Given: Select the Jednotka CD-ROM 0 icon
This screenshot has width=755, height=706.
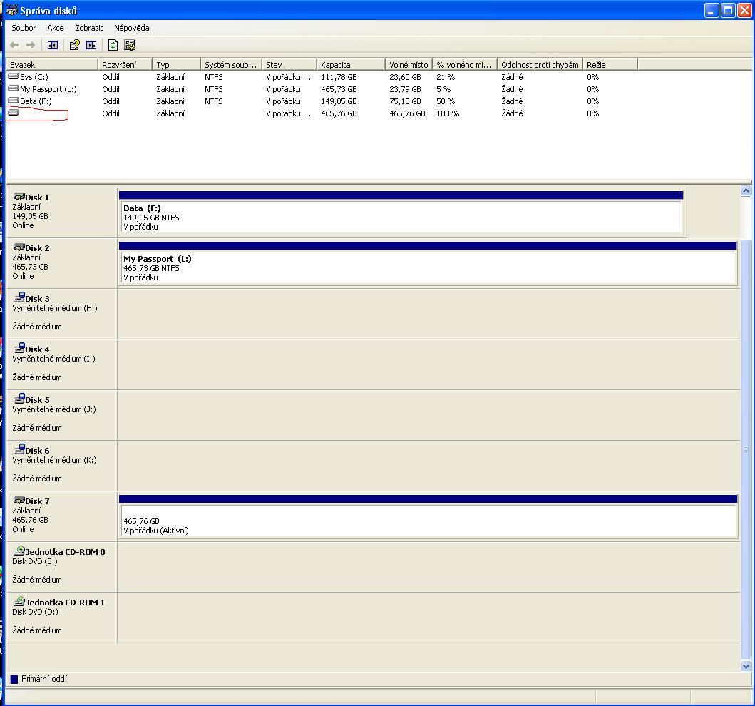Looking at the screenshot, I should (19, 551).
